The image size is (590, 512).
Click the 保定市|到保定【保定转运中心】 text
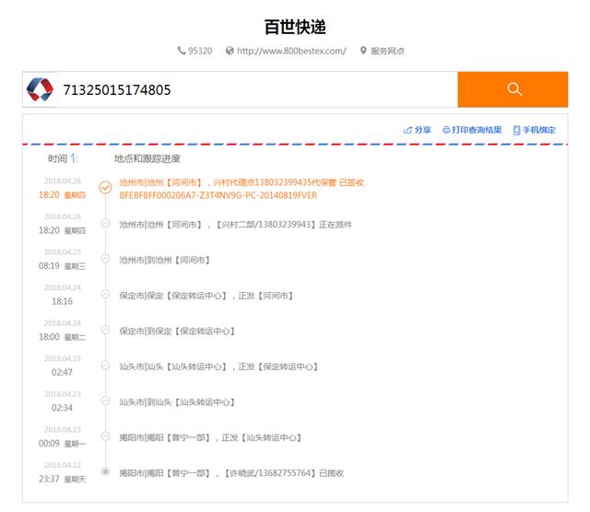[x=177, y=332]
